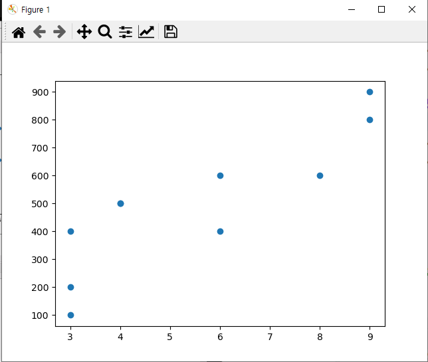Click the y-axis label 300
This screenshot has height=362, width=428.
coord(40,260)
